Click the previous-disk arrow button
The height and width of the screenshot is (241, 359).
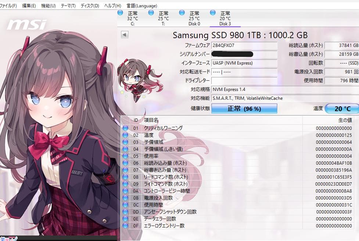pos(124,34)
